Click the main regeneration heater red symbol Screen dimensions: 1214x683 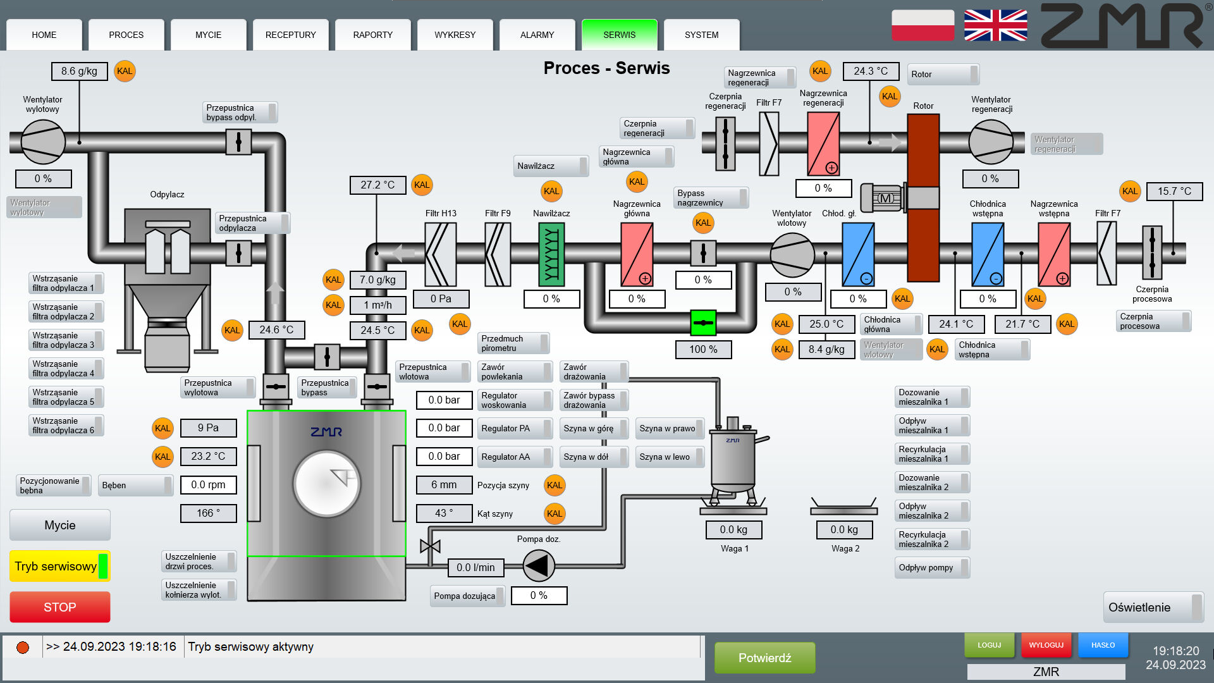click(x=823, y=144)
